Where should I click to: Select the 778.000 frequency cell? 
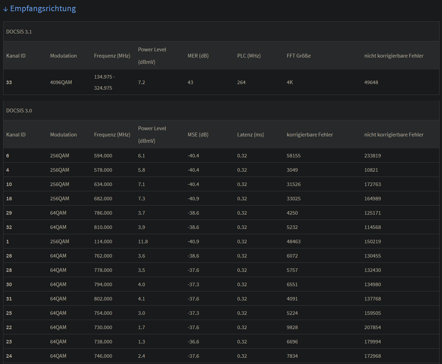coord(103,270)
